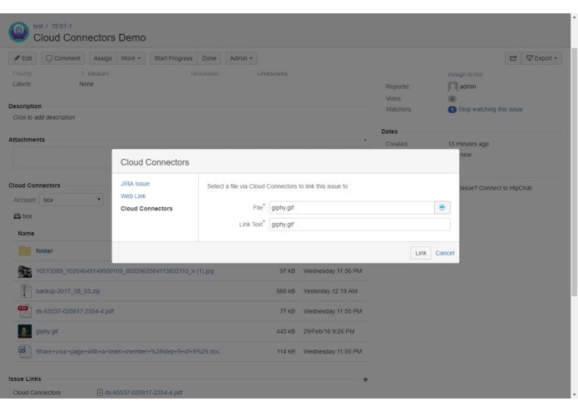Click the Link Text input field
This screenshot has width=578, height=411.
359,224
